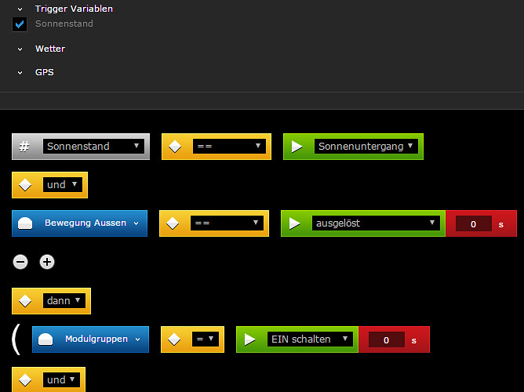The height and width of the screenshot is (392, 524).
Task: Click play arrow icon on Sonnenuntergang block
Action: click(297, 147)
